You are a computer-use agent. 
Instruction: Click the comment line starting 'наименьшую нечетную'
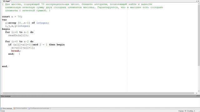tap(84, 7)
